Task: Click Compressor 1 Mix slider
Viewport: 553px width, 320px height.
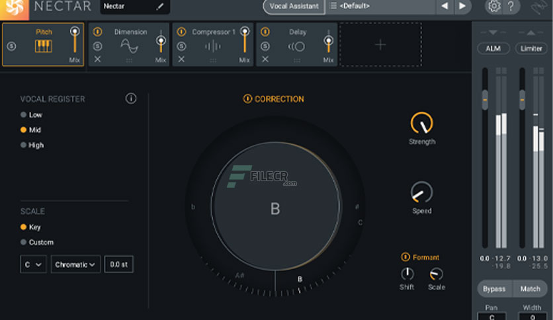Action: click(244, 40)
